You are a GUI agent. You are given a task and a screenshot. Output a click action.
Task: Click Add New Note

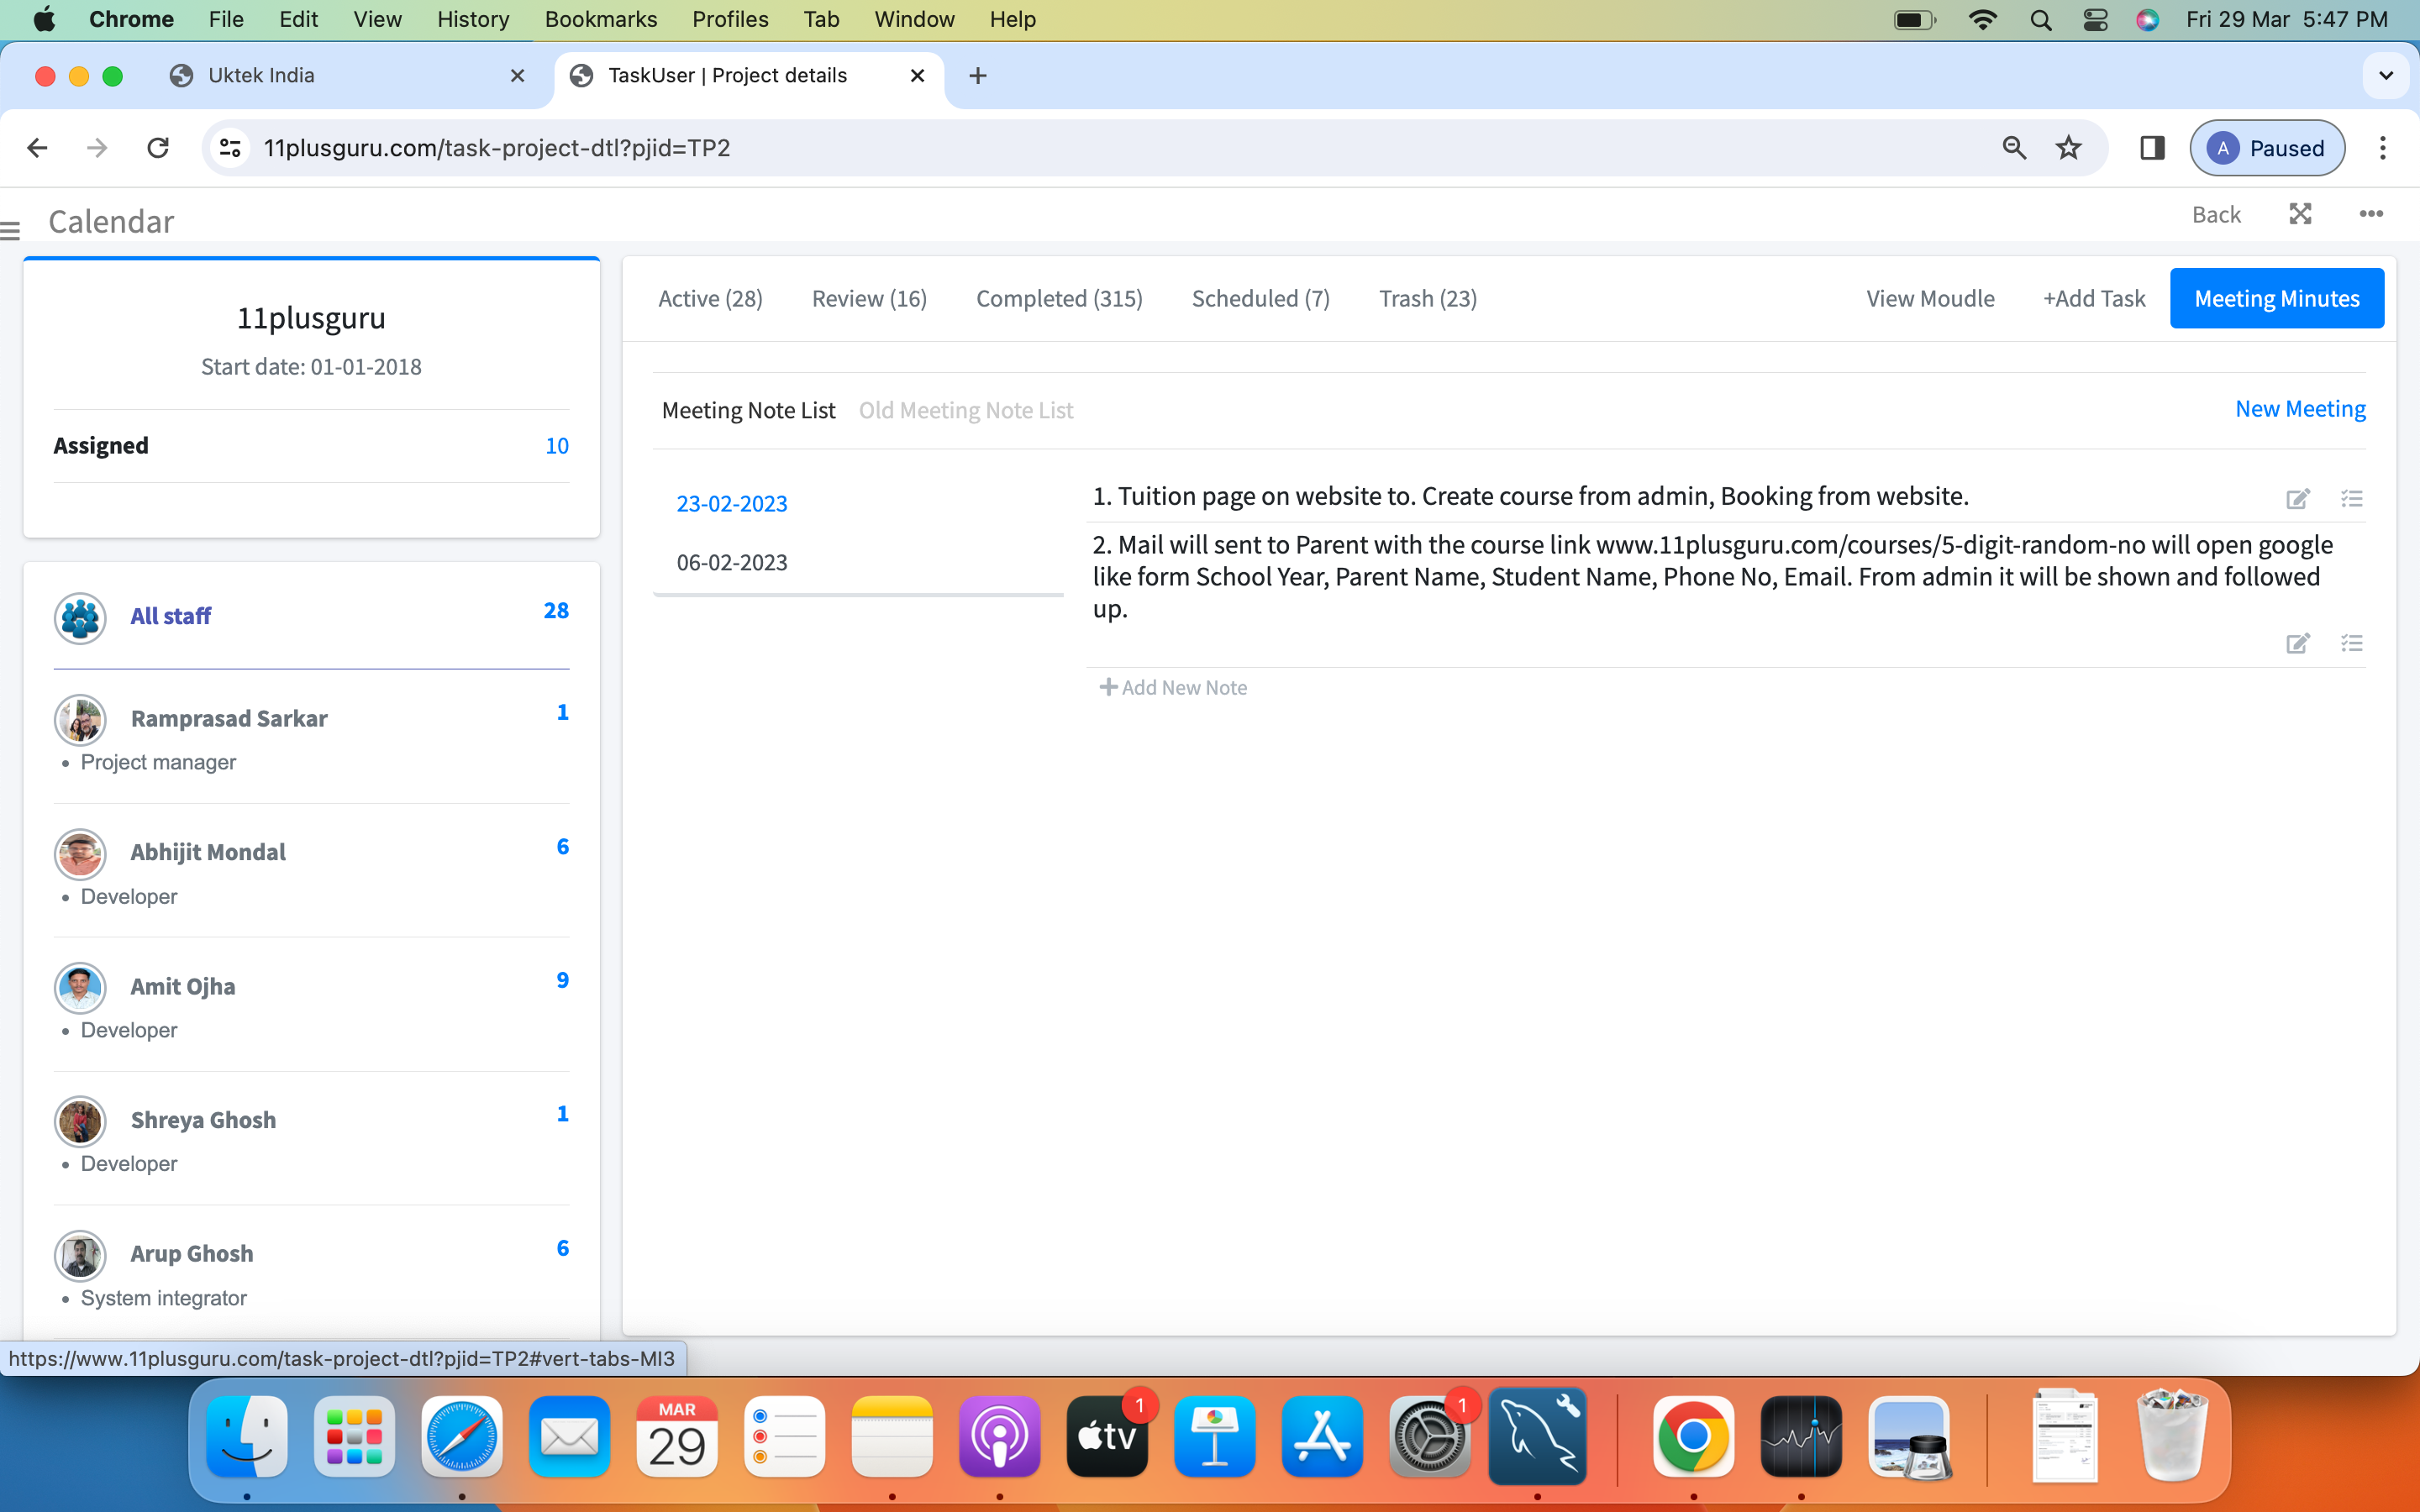click(1173, 687)
